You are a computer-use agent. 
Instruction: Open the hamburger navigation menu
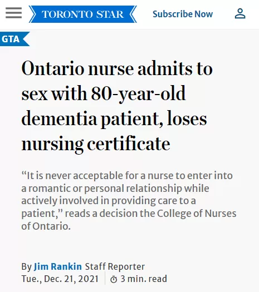[13, 13]
